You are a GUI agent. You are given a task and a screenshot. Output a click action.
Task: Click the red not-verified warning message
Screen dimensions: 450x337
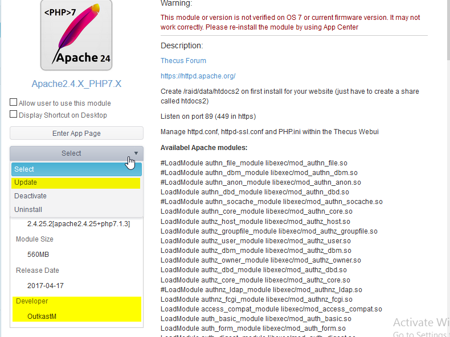[x=290, y=22]
